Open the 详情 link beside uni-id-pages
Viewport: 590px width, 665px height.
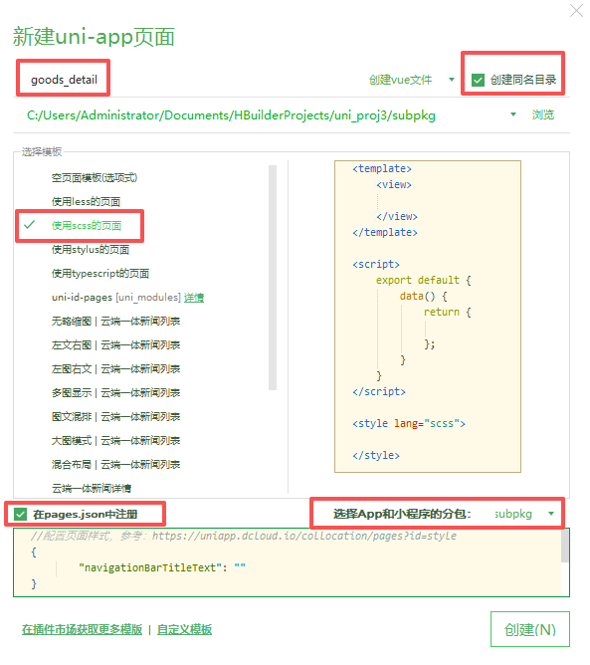pyautogui.click(x=194, y=298)
